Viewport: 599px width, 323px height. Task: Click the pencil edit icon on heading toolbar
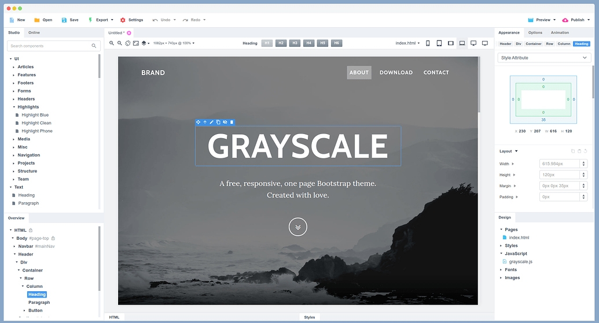click(x=211, y=122)
